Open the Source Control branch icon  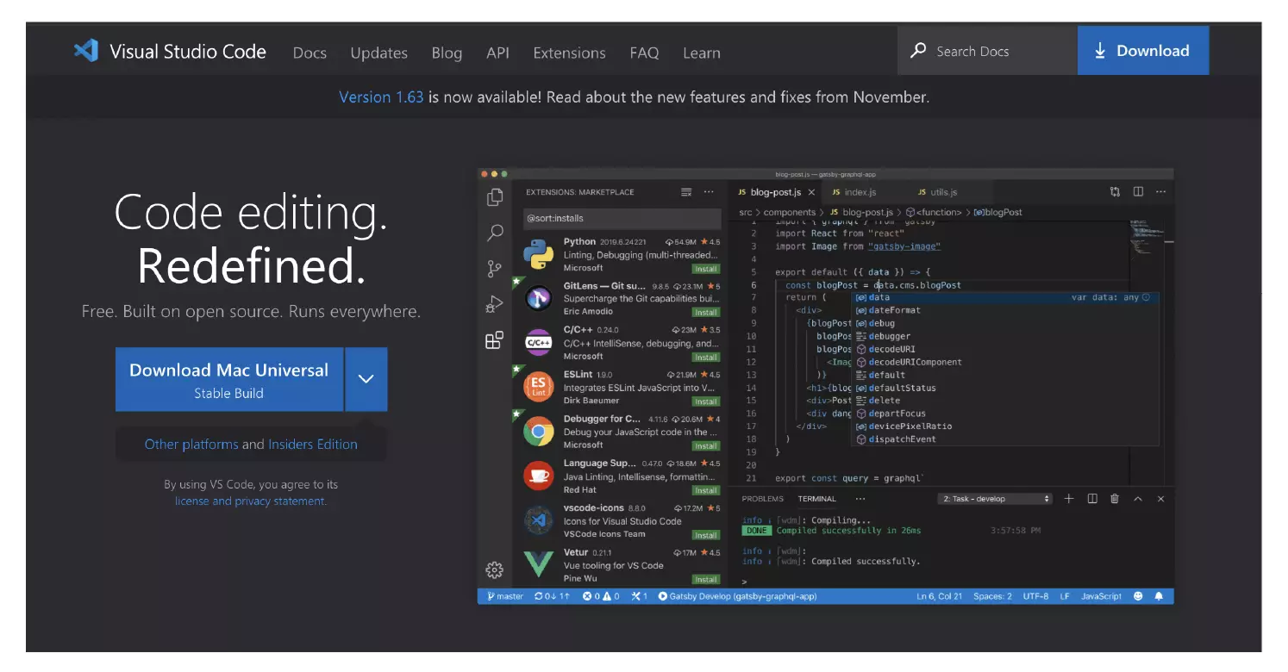494,268
